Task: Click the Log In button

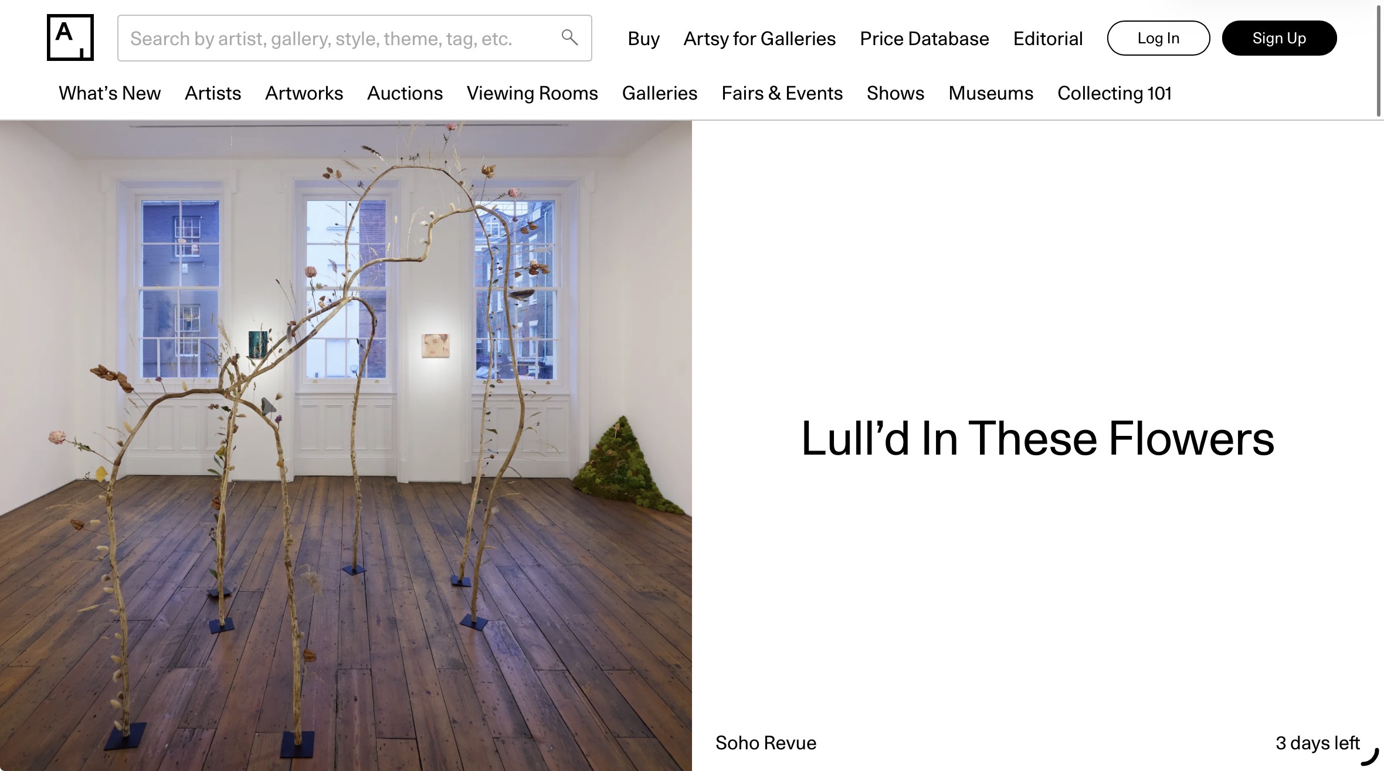Action: (x=1158, y=38)
